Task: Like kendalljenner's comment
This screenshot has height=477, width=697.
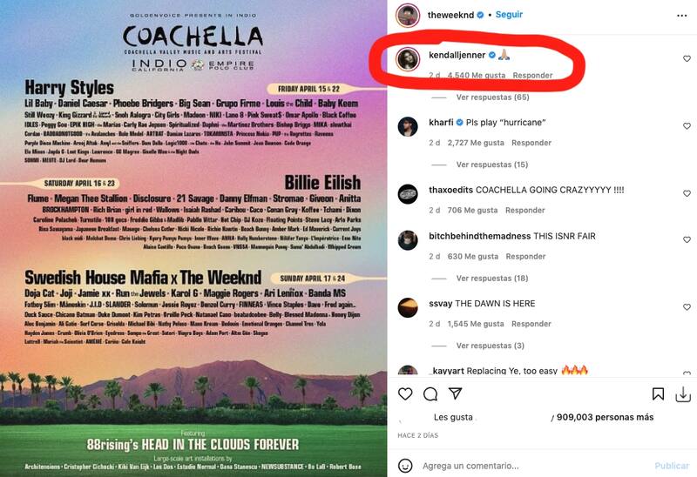Action: coord(687,58)
